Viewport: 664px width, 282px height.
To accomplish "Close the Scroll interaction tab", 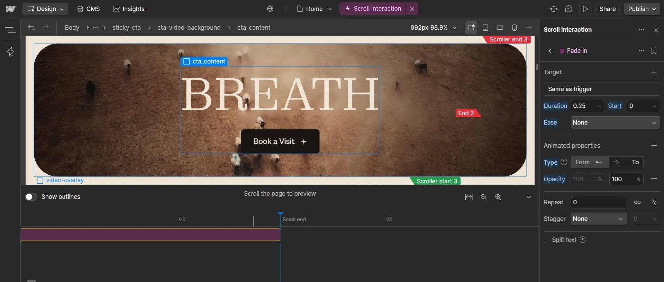I will click(412, 9).
